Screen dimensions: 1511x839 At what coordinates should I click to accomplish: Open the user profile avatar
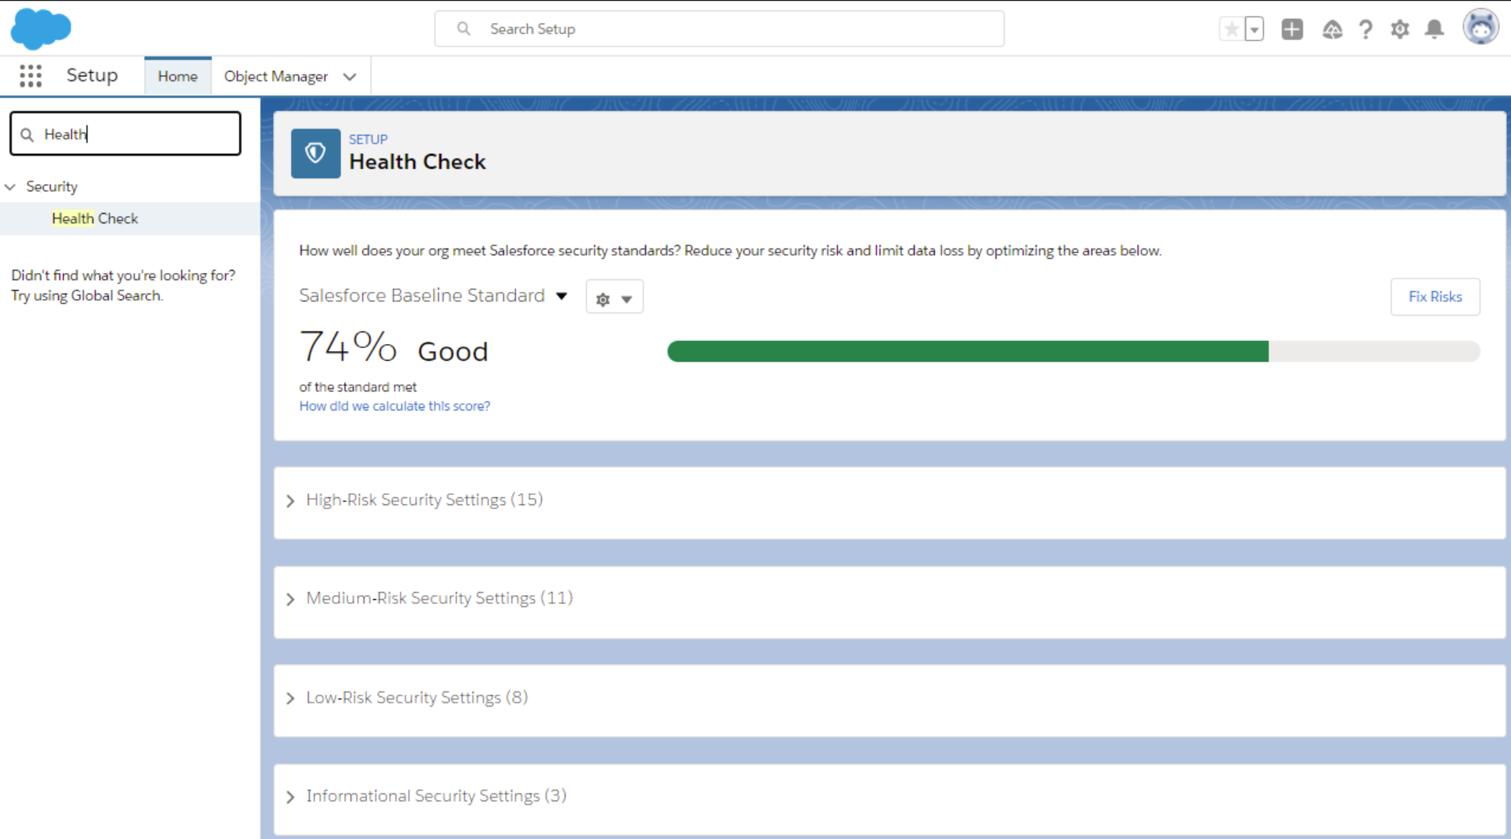(1481, 28)
